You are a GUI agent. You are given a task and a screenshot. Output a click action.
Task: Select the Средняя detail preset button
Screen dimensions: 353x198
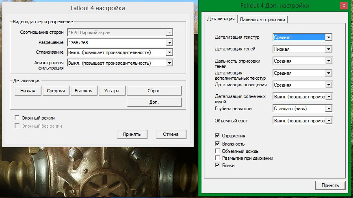(x=56, y=91)
